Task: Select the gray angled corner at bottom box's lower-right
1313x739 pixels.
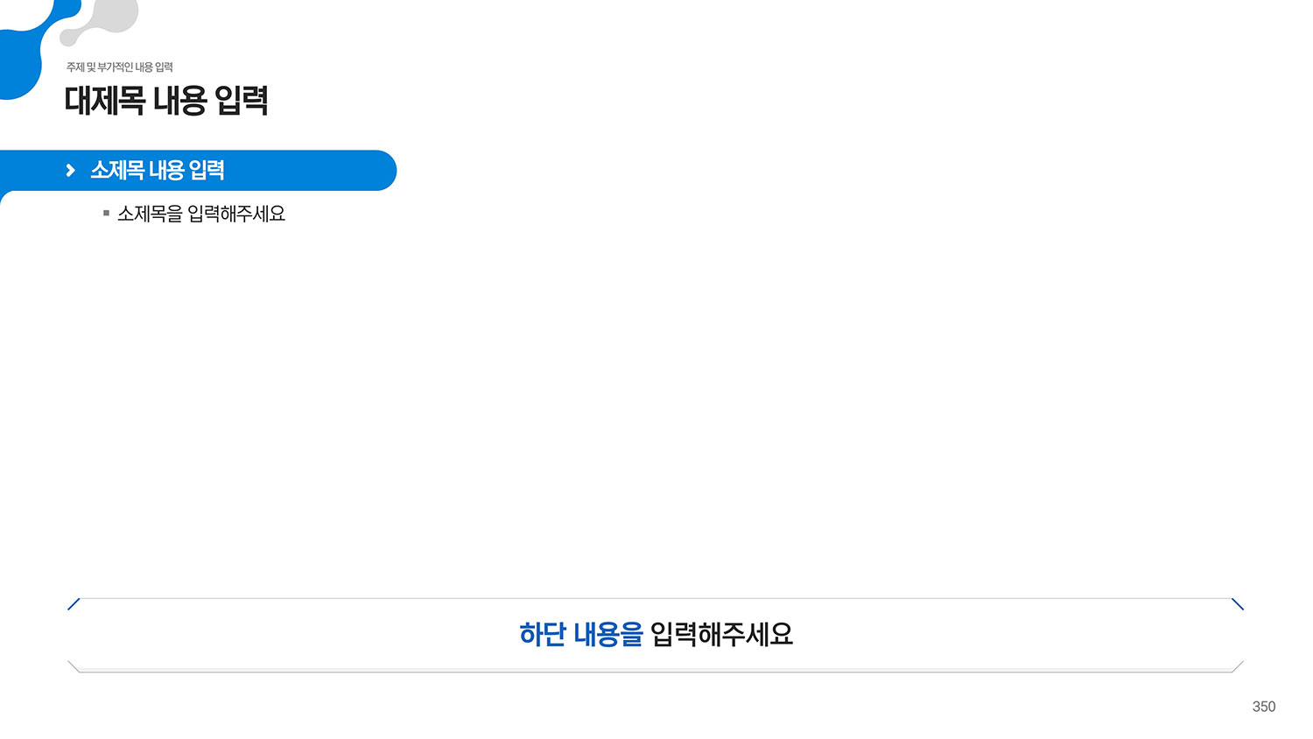Action: point(1238,666)
